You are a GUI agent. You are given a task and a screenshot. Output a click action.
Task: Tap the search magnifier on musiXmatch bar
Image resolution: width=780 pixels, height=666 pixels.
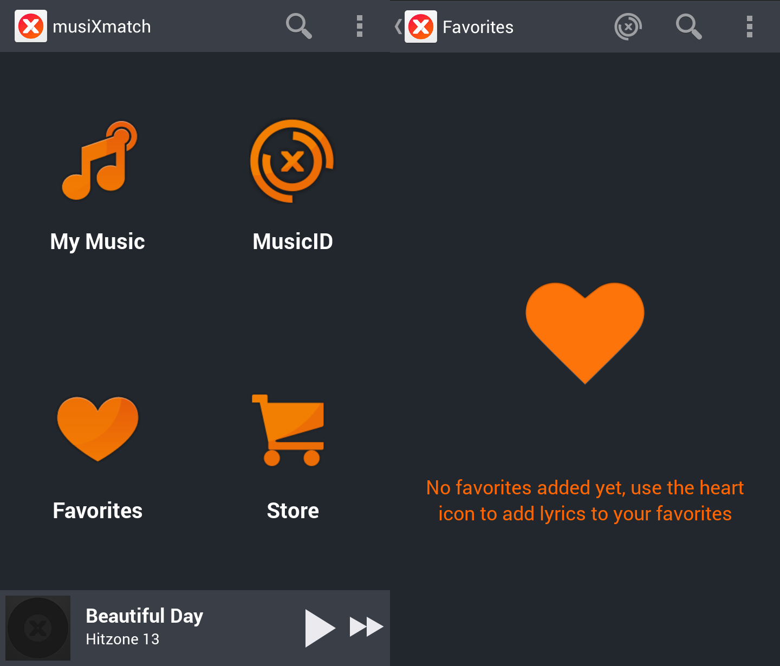click(299, 26)
